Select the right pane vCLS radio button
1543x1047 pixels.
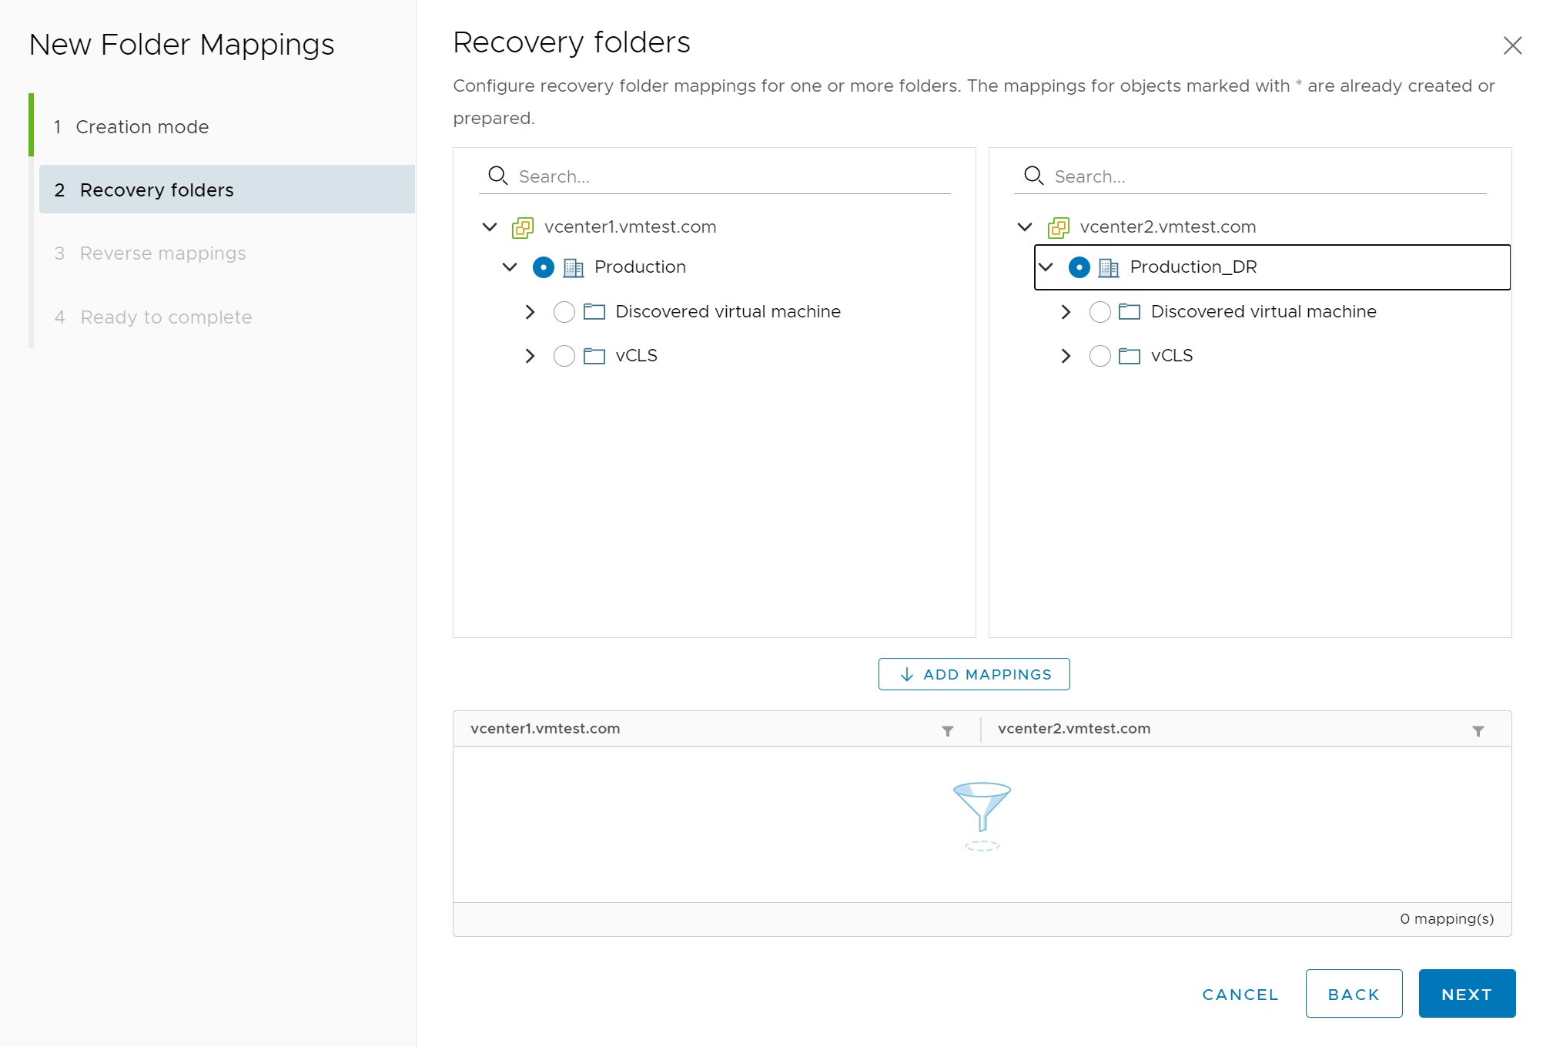[x=1100, y=356]
